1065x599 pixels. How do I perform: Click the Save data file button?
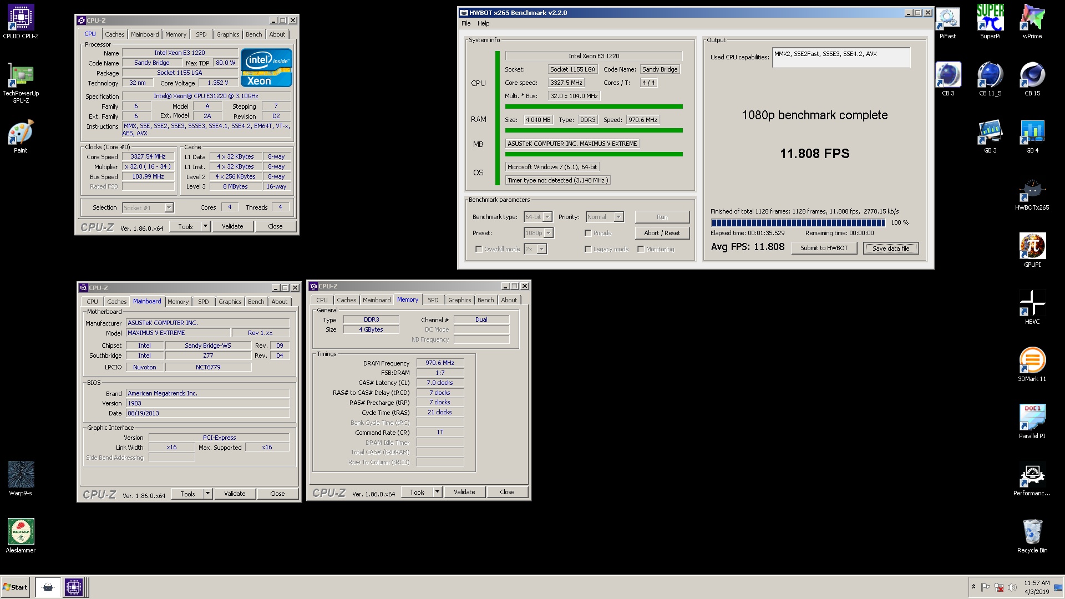[x=891, y=248]
